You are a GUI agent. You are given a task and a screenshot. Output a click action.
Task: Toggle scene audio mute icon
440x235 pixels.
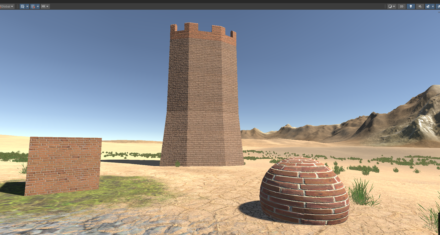click(x=420, y=6)
